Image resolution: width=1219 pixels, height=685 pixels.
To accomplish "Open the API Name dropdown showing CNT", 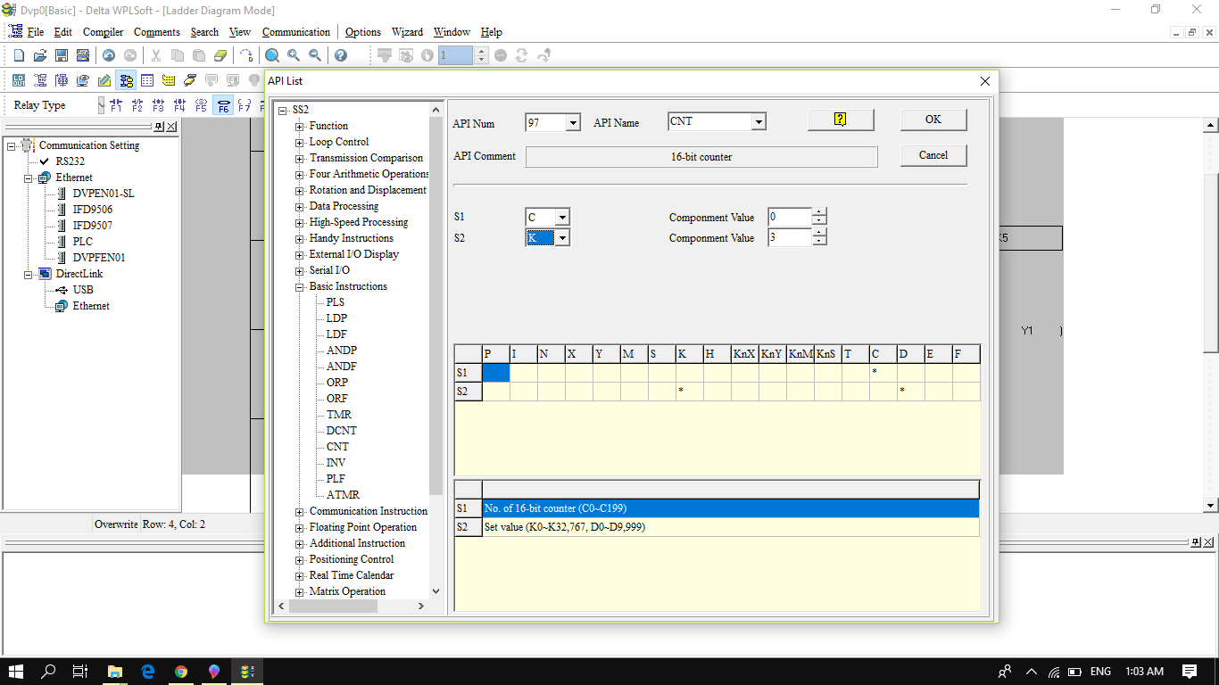I will click(756, 121).
